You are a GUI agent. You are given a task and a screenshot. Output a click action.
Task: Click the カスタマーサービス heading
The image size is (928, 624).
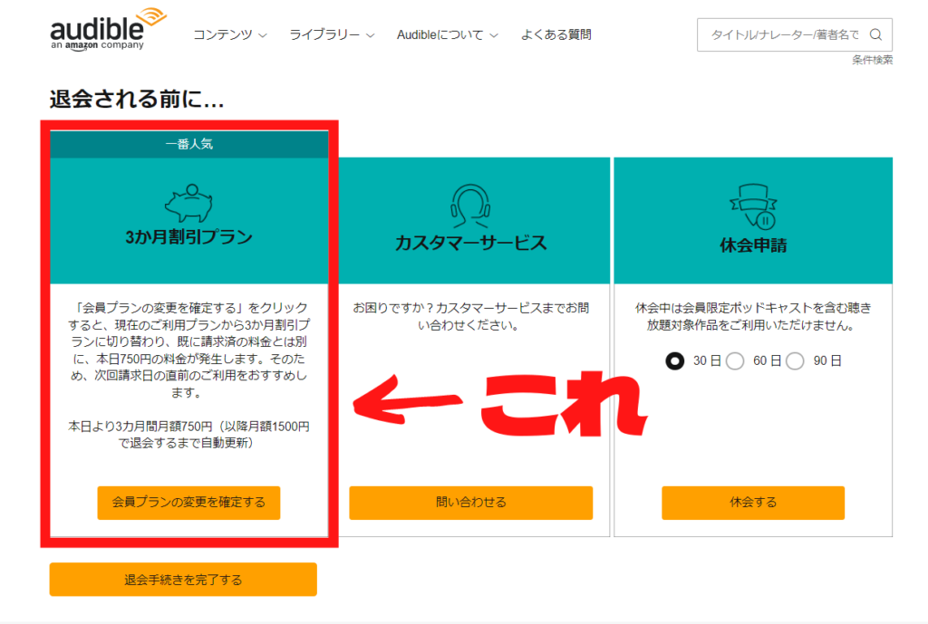[471, 243]
